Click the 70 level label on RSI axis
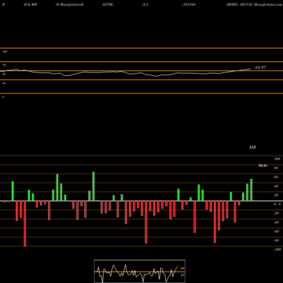283x283 pixels. 4,65
